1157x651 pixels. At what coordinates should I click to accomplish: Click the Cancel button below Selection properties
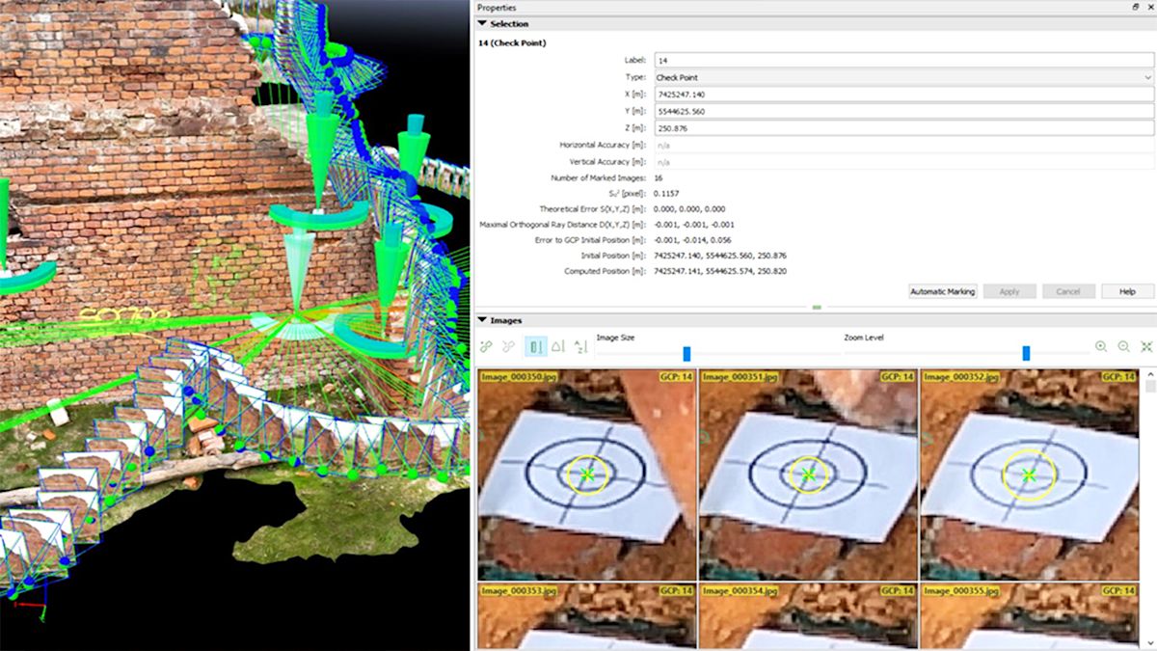click(x=1068, y=290)
